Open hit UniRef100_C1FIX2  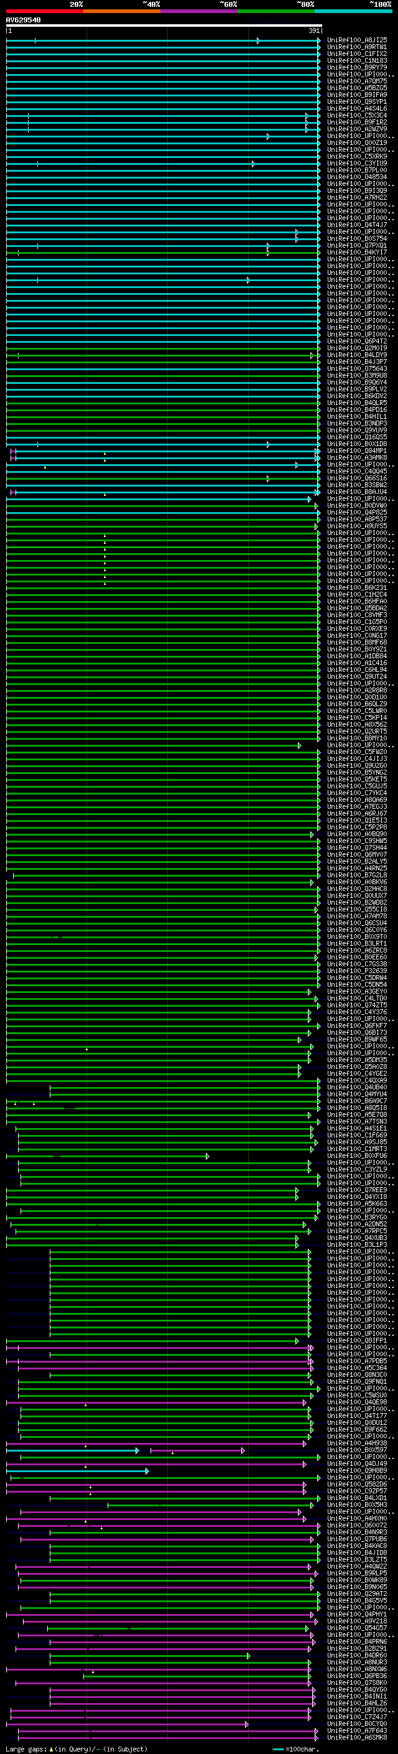357,54
